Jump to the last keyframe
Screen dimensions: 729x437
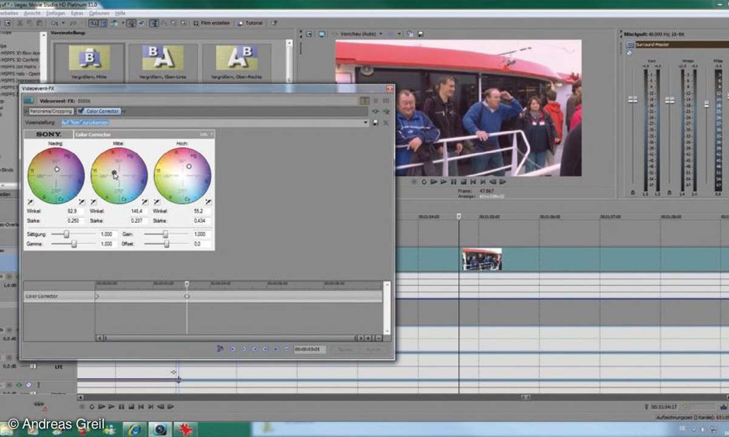(x=265, y=349)
